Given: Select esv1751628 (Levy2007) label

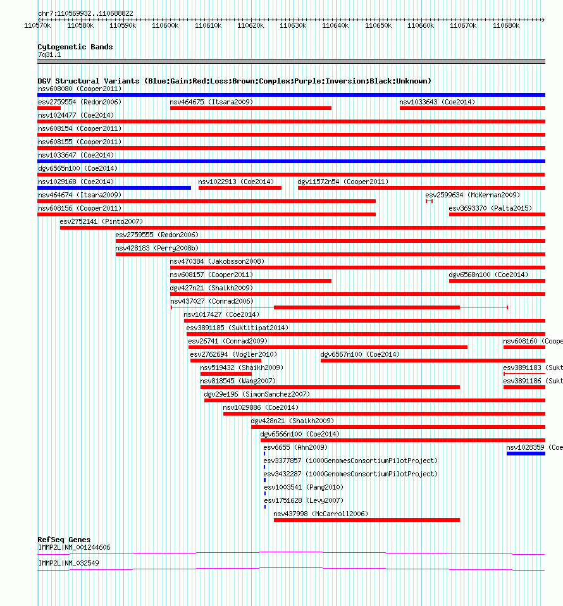Looking at the screenshot, I should coord(304,500).
